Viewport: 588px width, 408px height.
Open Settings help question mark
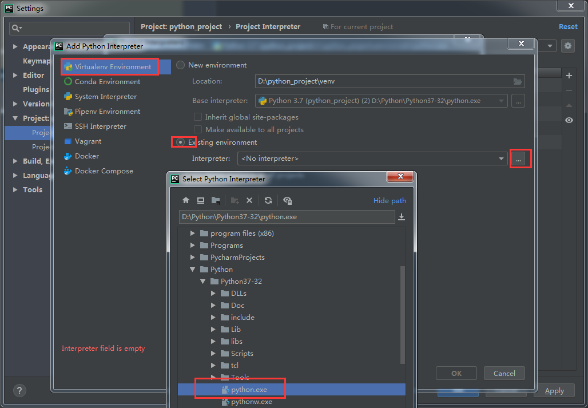click(x=19, y=390)
